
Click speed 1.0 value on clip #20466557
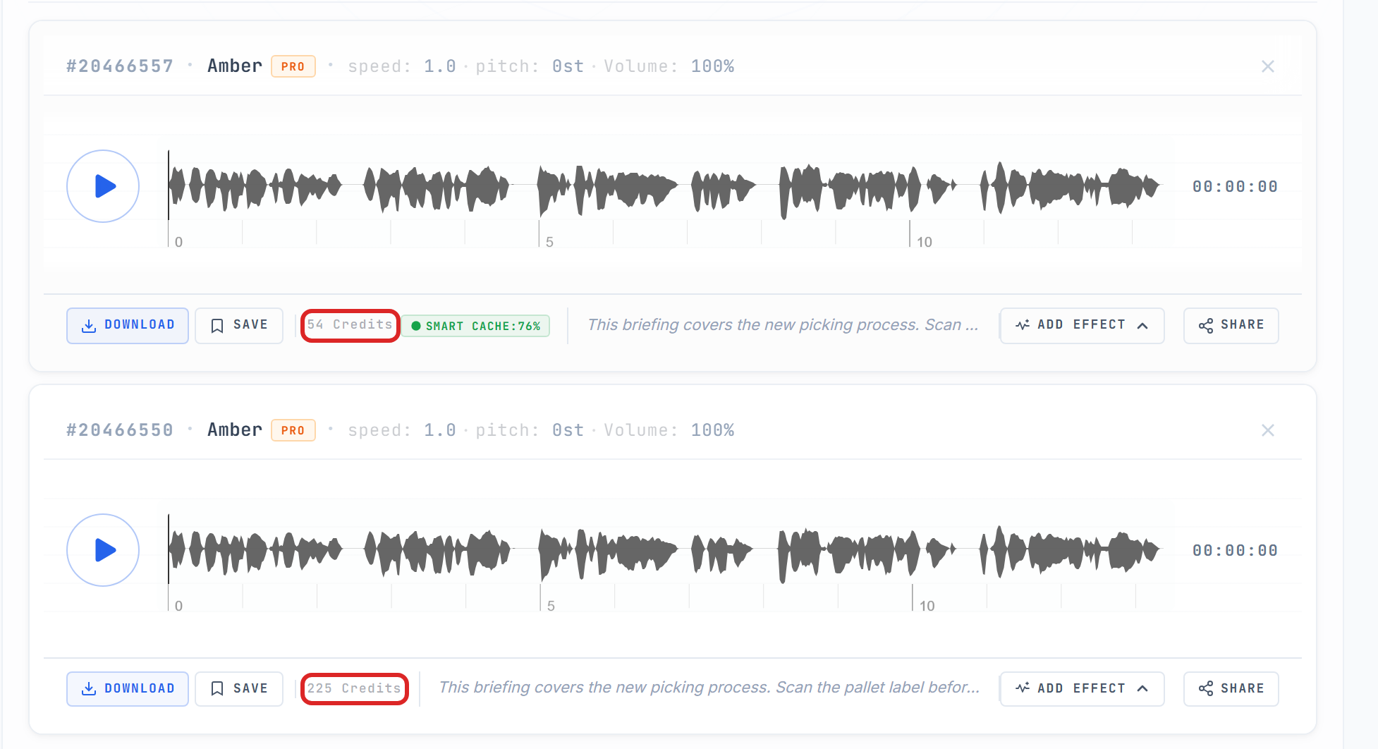(439, 66)
